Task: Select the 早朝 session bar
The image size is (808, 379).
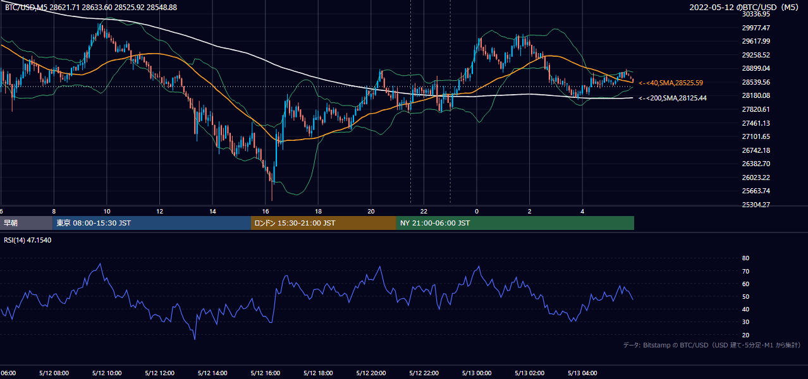Action: pyautogui.click(x=26, y=223)
